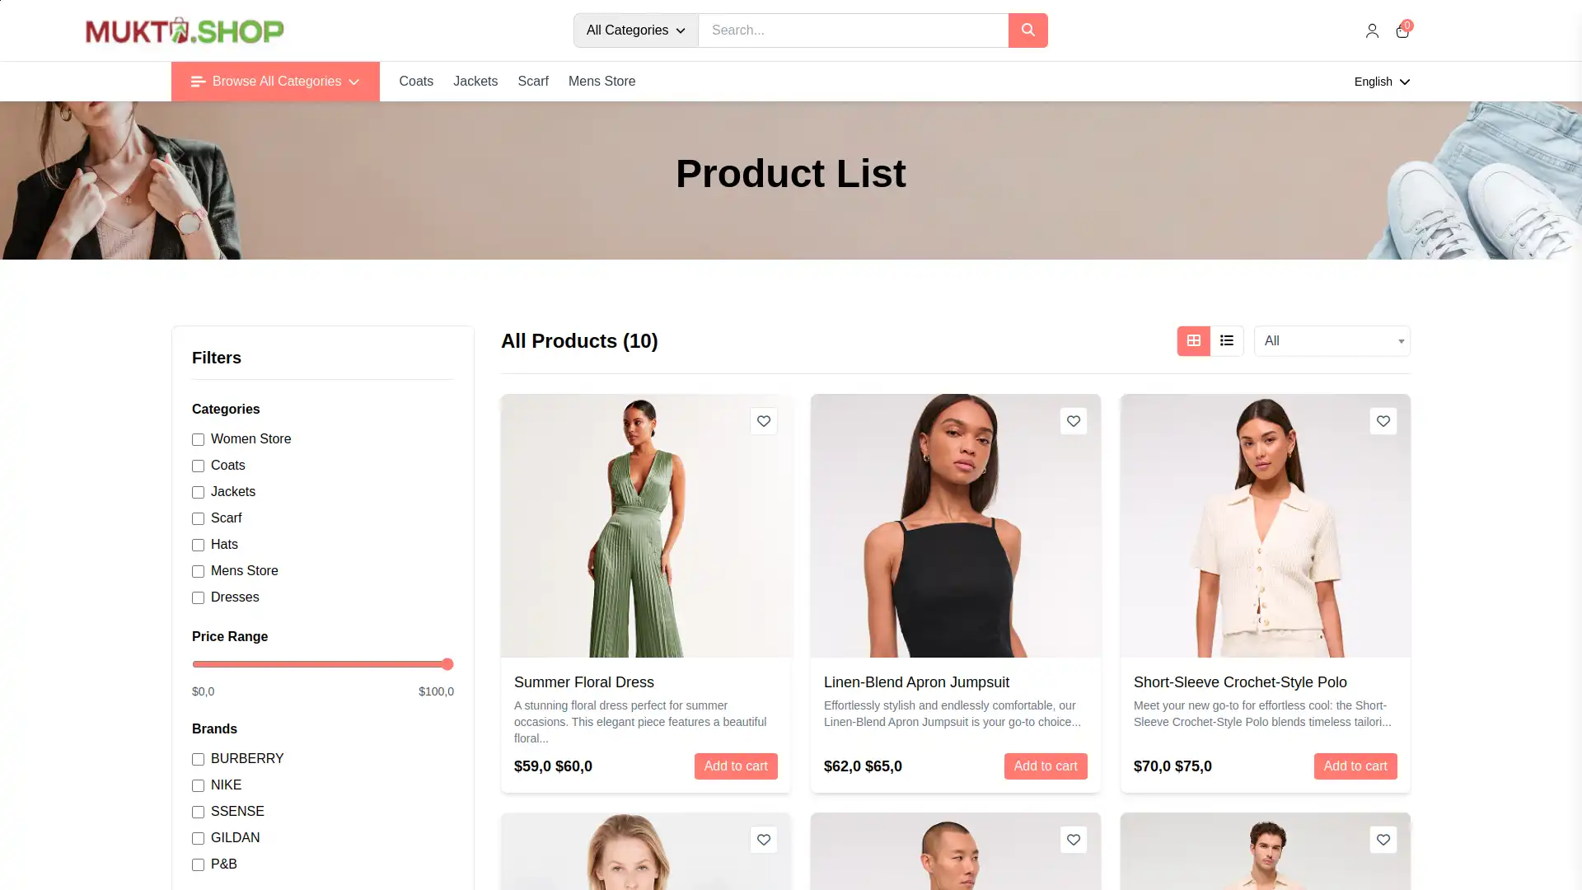Click the price range slider handle
Screen dimensions: 1582x890
(447, 664)
